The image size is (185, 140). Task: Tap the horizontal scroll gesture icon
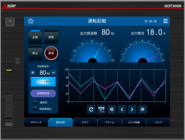pos(101,109)
